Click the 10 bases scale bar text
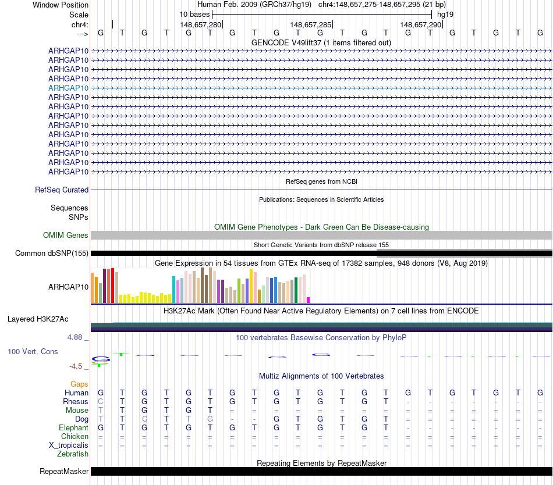The height and width of the screenshot is (485, 553). [x=194, y=15]
